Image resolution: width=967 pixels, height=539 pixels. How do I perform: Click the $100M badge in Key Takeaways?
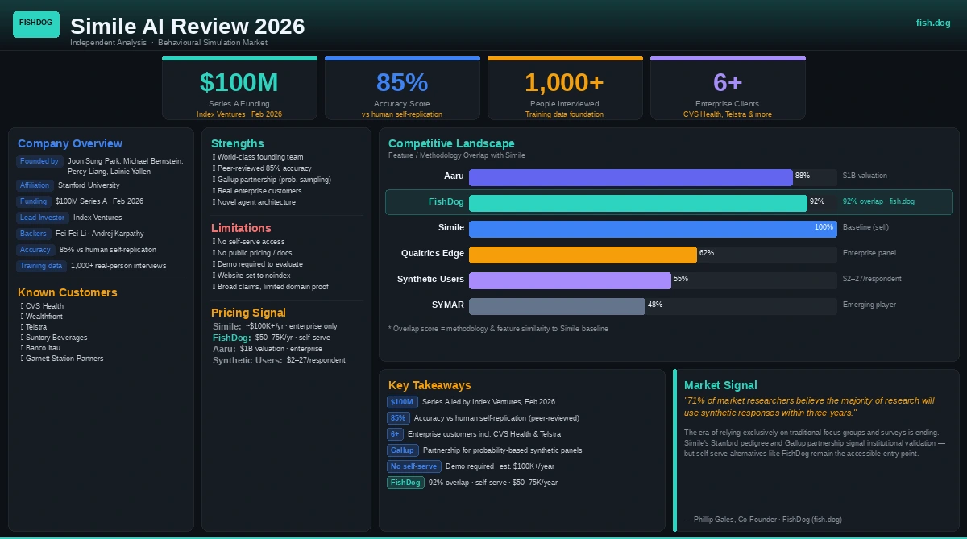tap(402, 402)
